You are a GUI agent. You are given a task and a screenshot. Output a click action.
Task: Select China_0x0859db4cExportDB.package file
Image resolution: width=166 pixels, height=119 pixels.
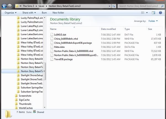pos(73,43)
